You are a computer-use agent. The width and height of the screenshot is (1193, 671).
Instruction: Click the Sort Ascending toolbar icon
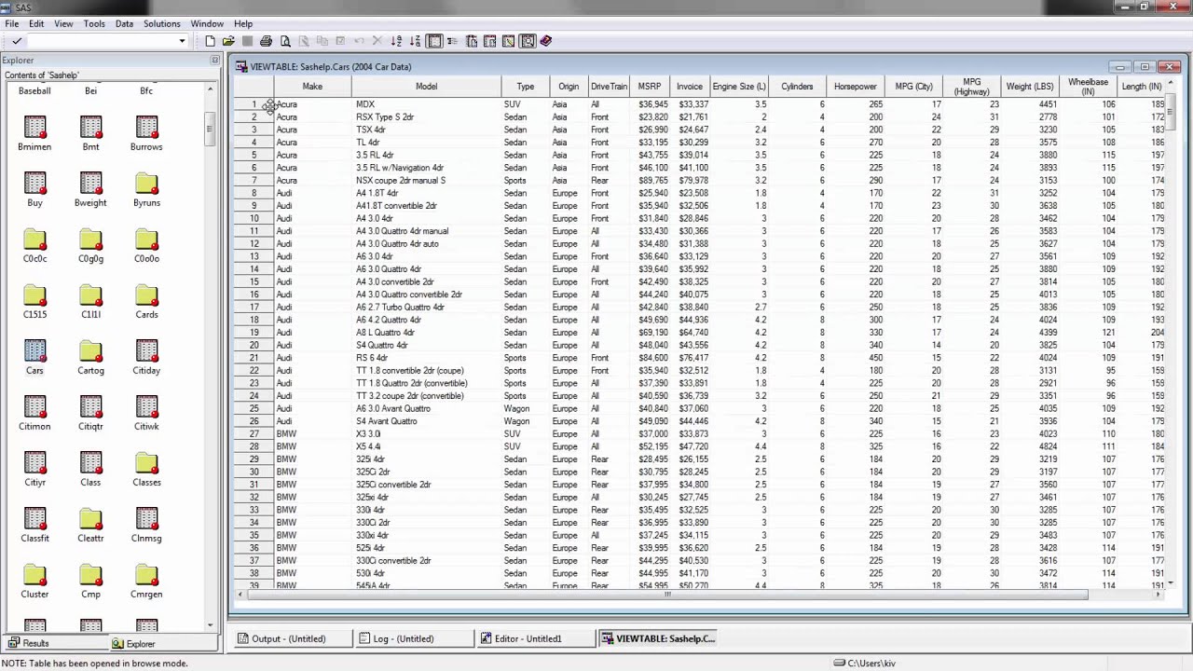[396, 41]
